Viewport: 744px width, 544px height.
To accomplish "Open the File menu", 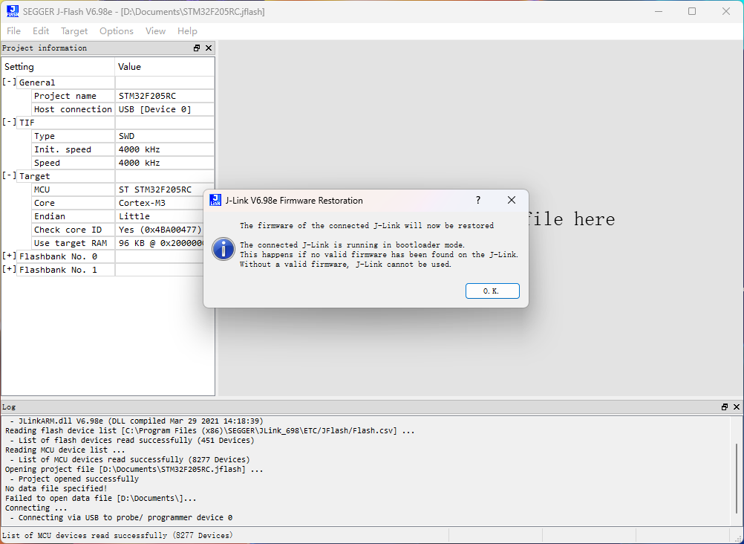I will tap(13, 31).
